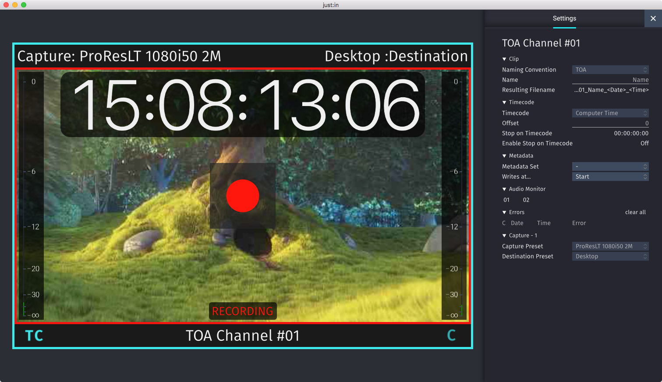Open the Capture Preset ProResLT dropdown
This screenshot has height=382, width=662.
click(x=610, y=246)
